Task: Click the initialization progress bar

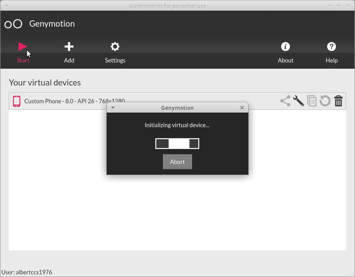Action: click(x=177, y=144)
